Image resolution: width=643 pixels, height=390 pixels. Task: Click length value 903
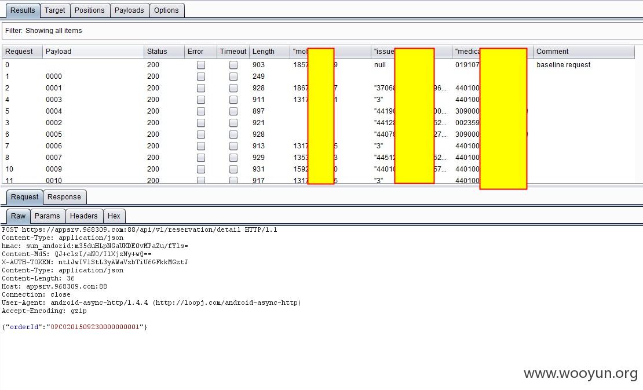click(258, 65)
